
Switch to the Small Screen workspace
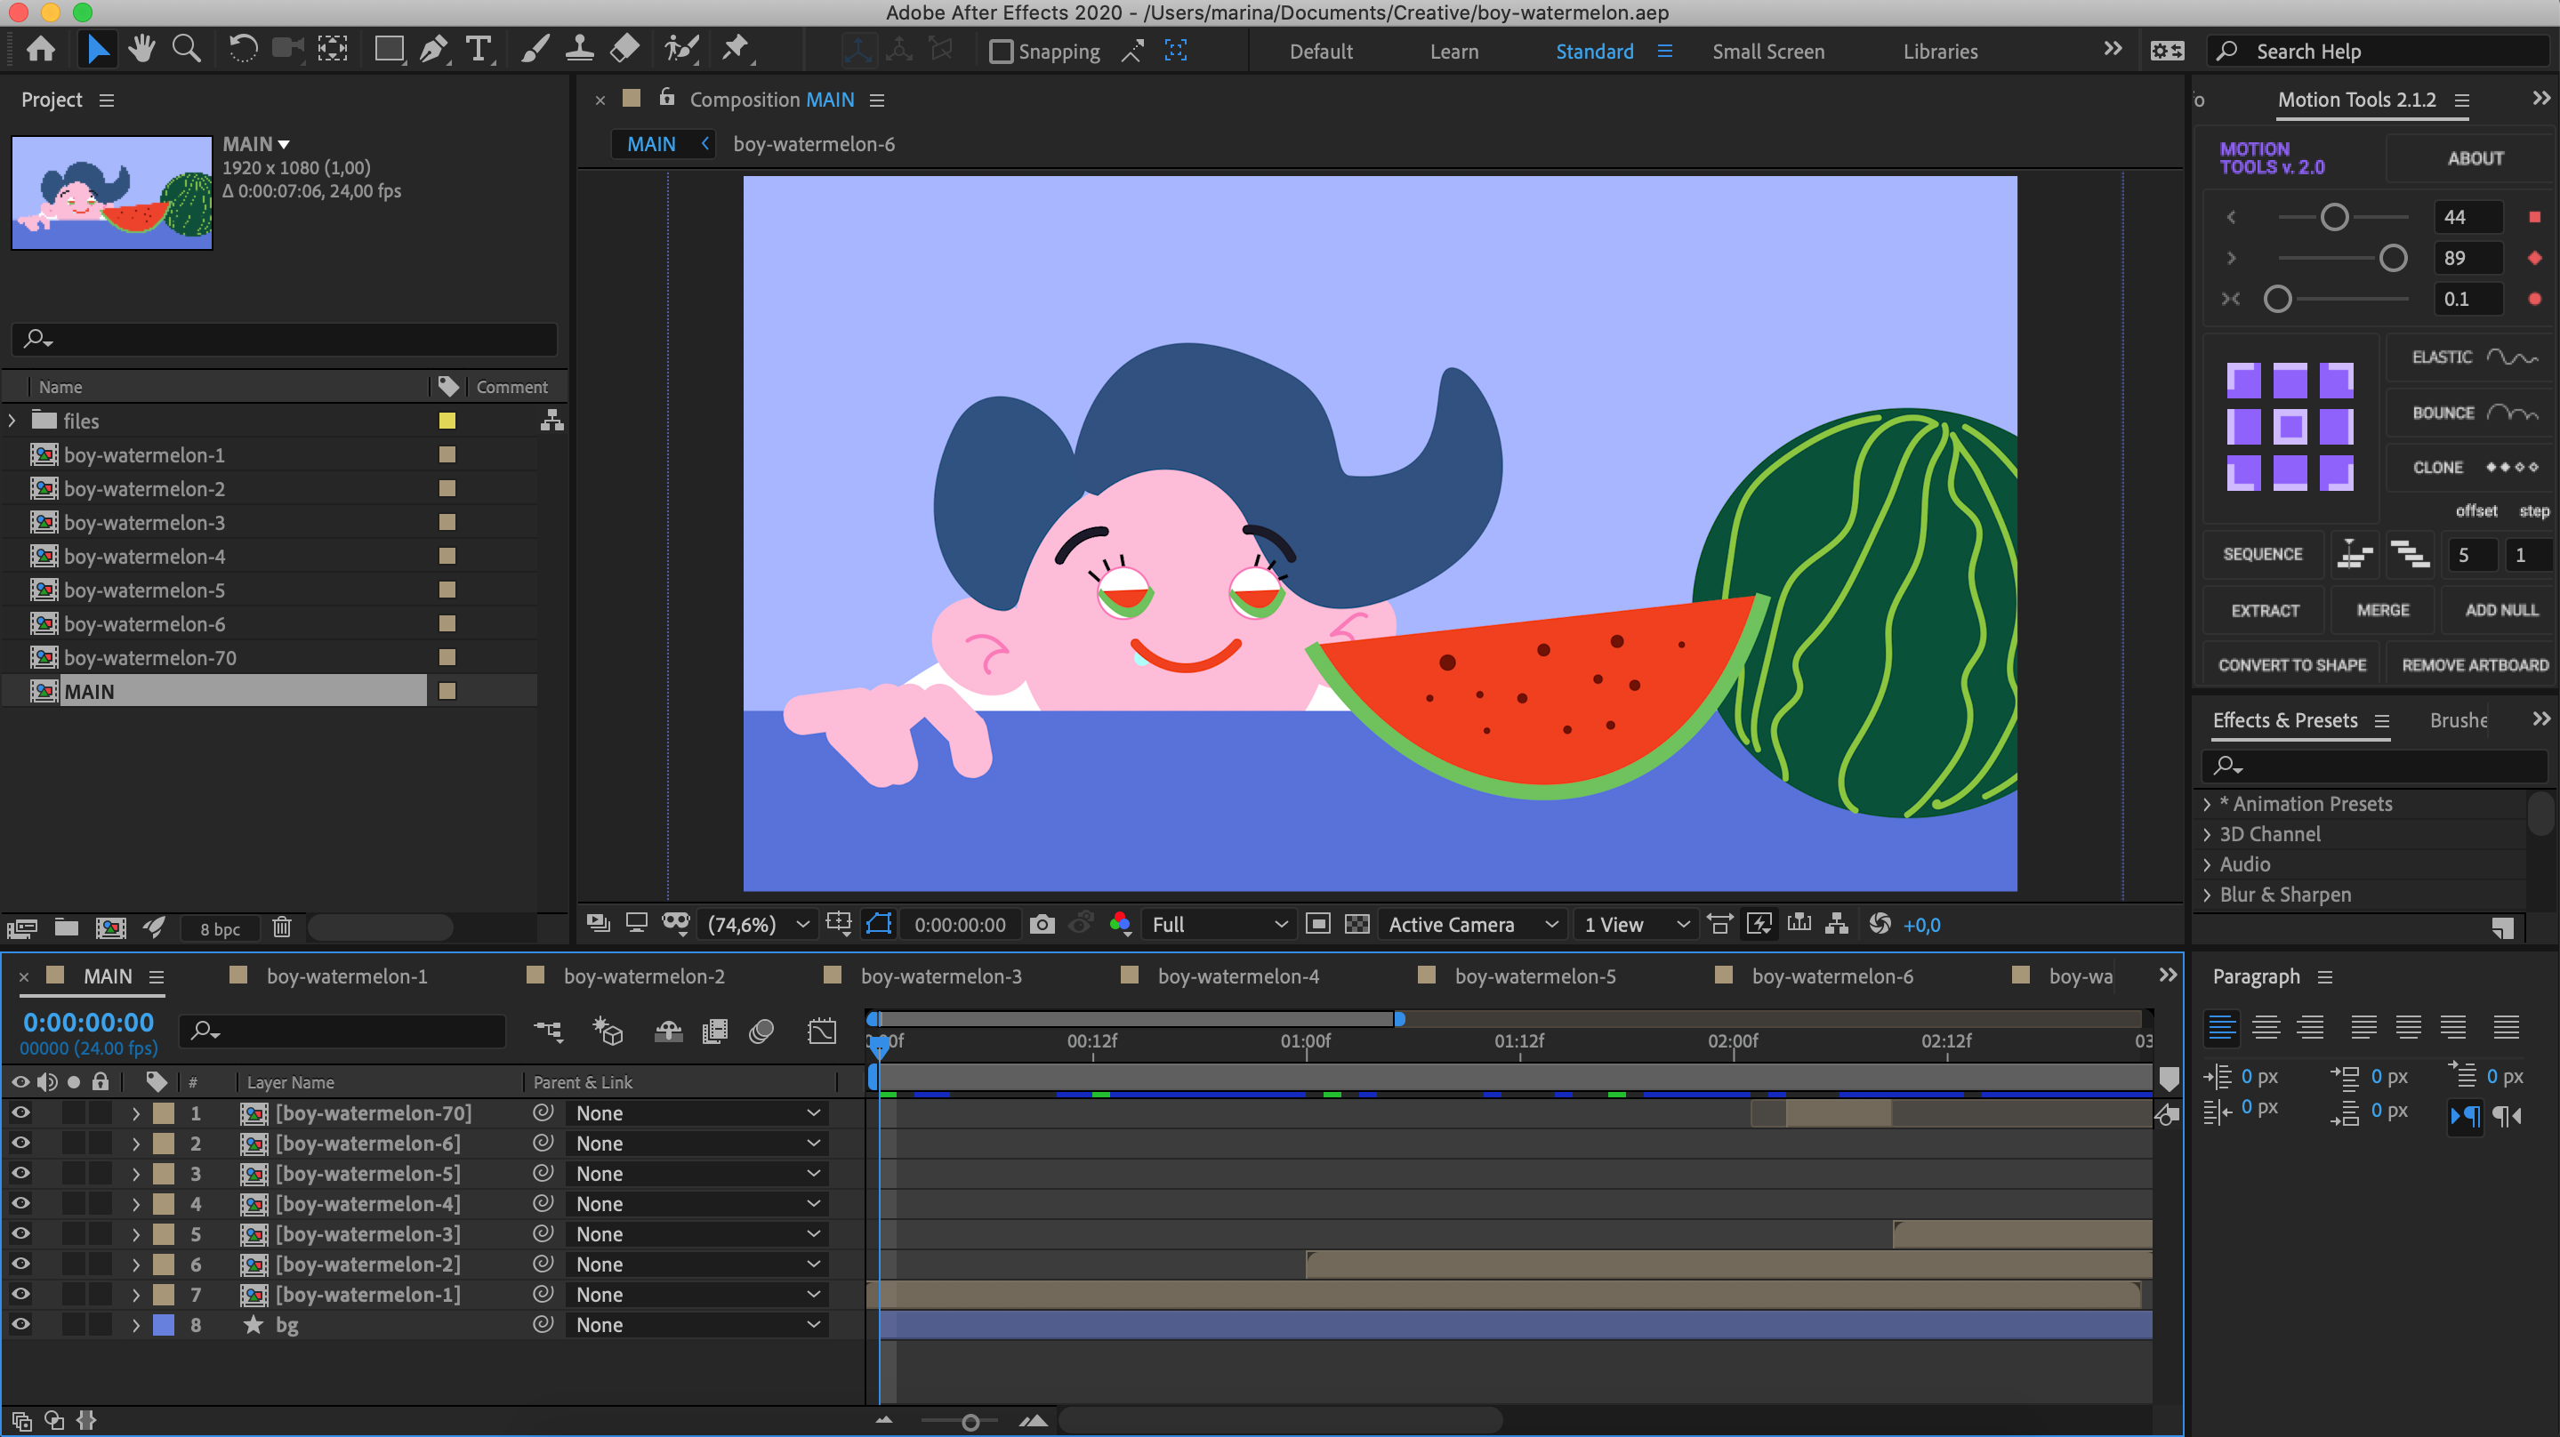1768,52
